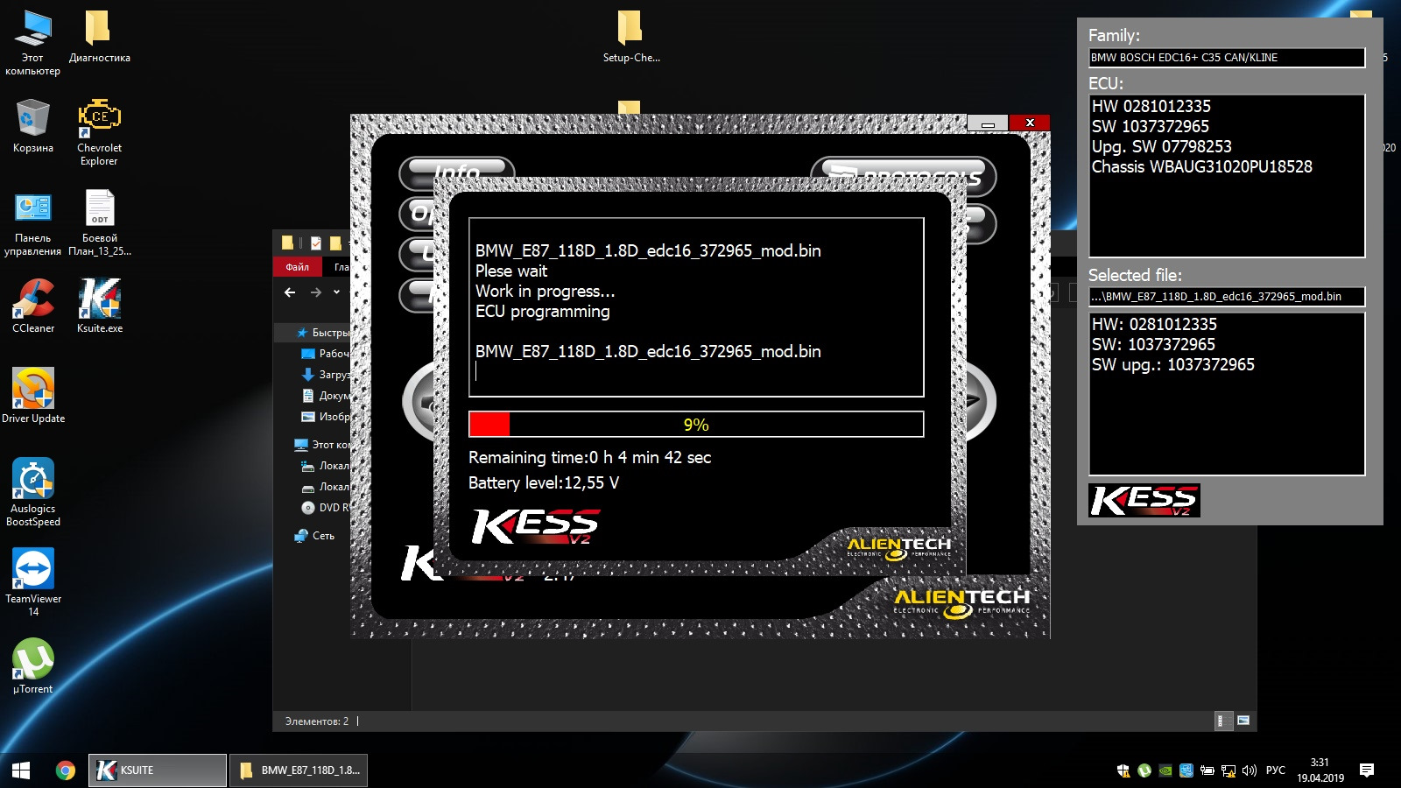The width and height of the screenshot is (1401, 788).
Task: Click the Family field showing BMW BOSCH EDC16+
Action: pos(1227,58)
